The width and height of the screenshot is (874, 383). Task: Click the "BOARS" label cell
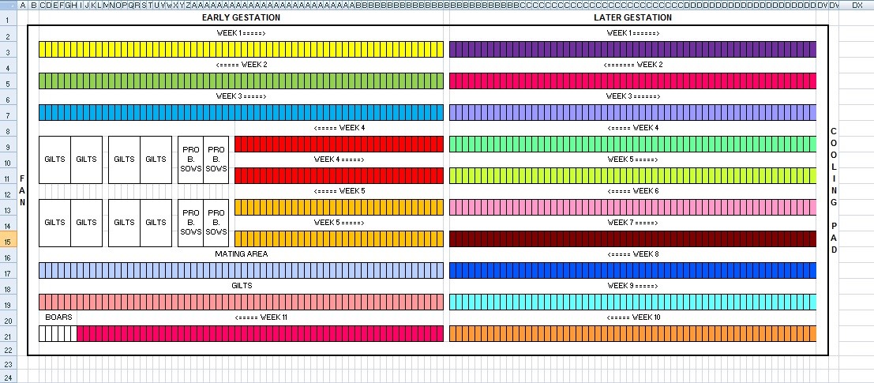tap(58, 317)
